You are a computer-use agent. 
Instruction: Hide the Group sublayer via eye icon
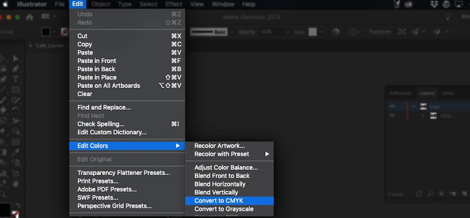(x=392, y=115)
